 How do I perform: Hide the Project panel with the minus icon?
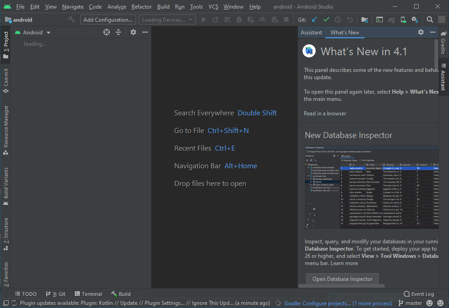click(145, 32)
